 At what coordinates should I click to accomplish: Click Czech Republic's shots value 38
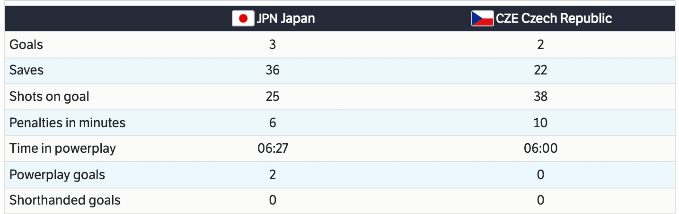pos(541,97)
